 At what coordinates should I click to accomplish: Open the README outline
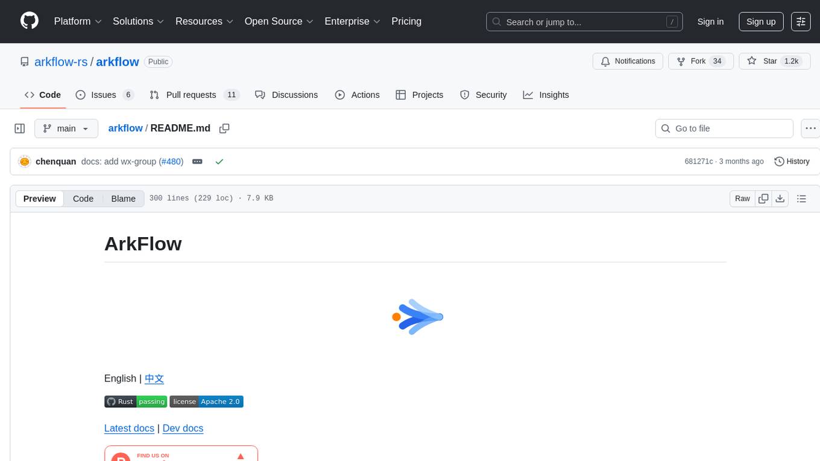pyautogui.click(x=801, y=199)
